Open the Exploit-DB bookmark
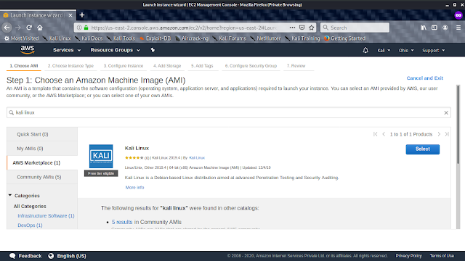 point(155,38)
